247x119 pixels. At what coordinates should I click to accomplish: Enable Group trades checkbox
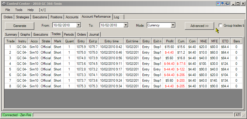pos(220,25)
